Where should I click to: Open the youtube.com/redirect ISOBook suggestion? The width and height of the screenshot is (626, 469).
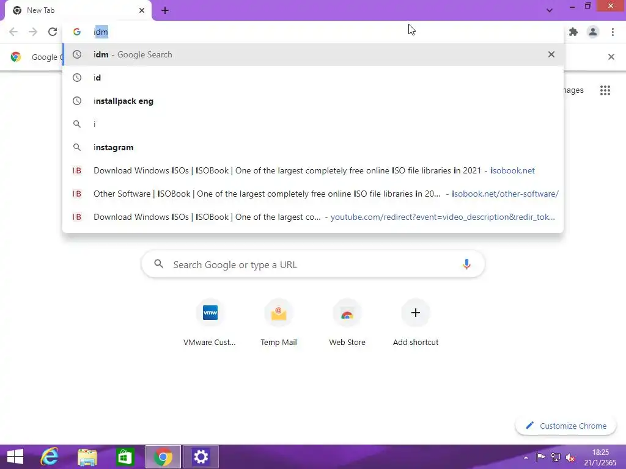[x=313, y=217]
